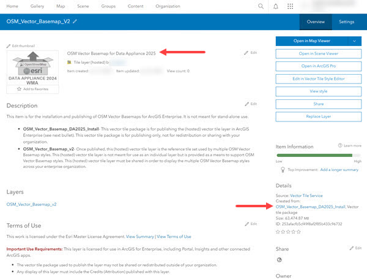Expand the Open in Map Viewer dropdown arrow
Viewport: 367px width, 279px height.
354,41
